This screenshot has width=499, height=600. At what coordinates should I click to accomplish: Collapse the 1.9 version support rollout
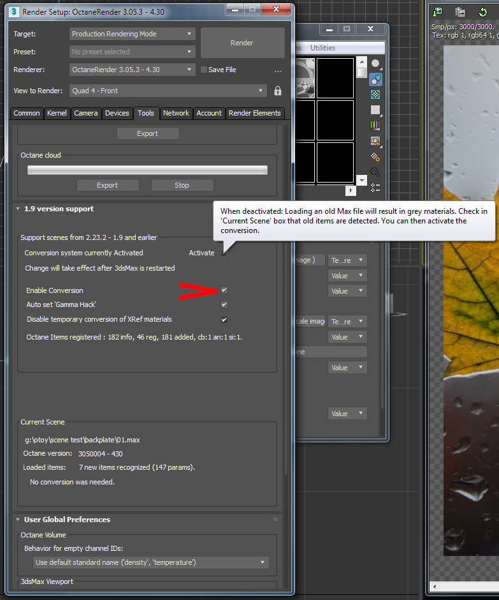click(18, 209)
